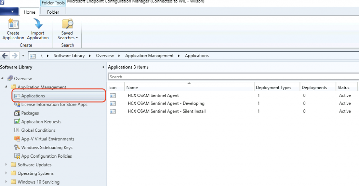Open App-V Virtual Environments node
The height and width of the screenshot is (186, 359).
coord(48,139)
